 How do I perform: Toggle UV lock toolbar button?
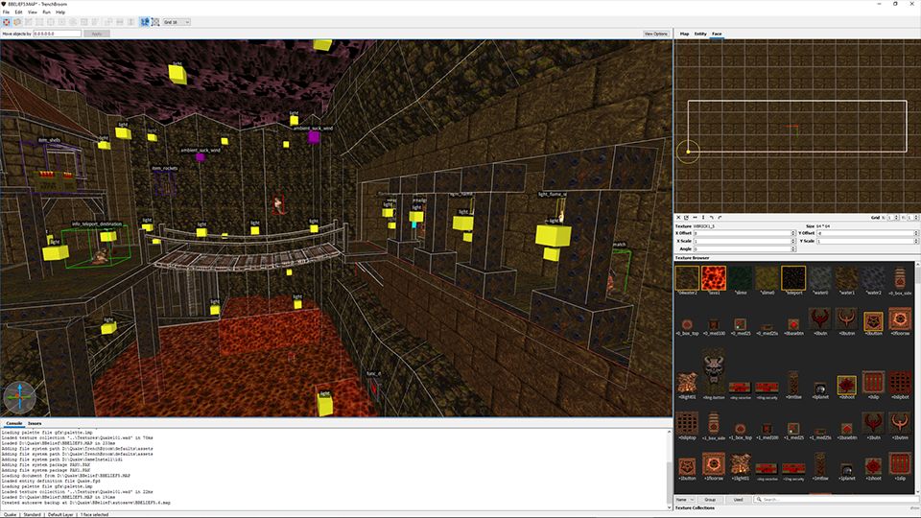click(156, 21)
